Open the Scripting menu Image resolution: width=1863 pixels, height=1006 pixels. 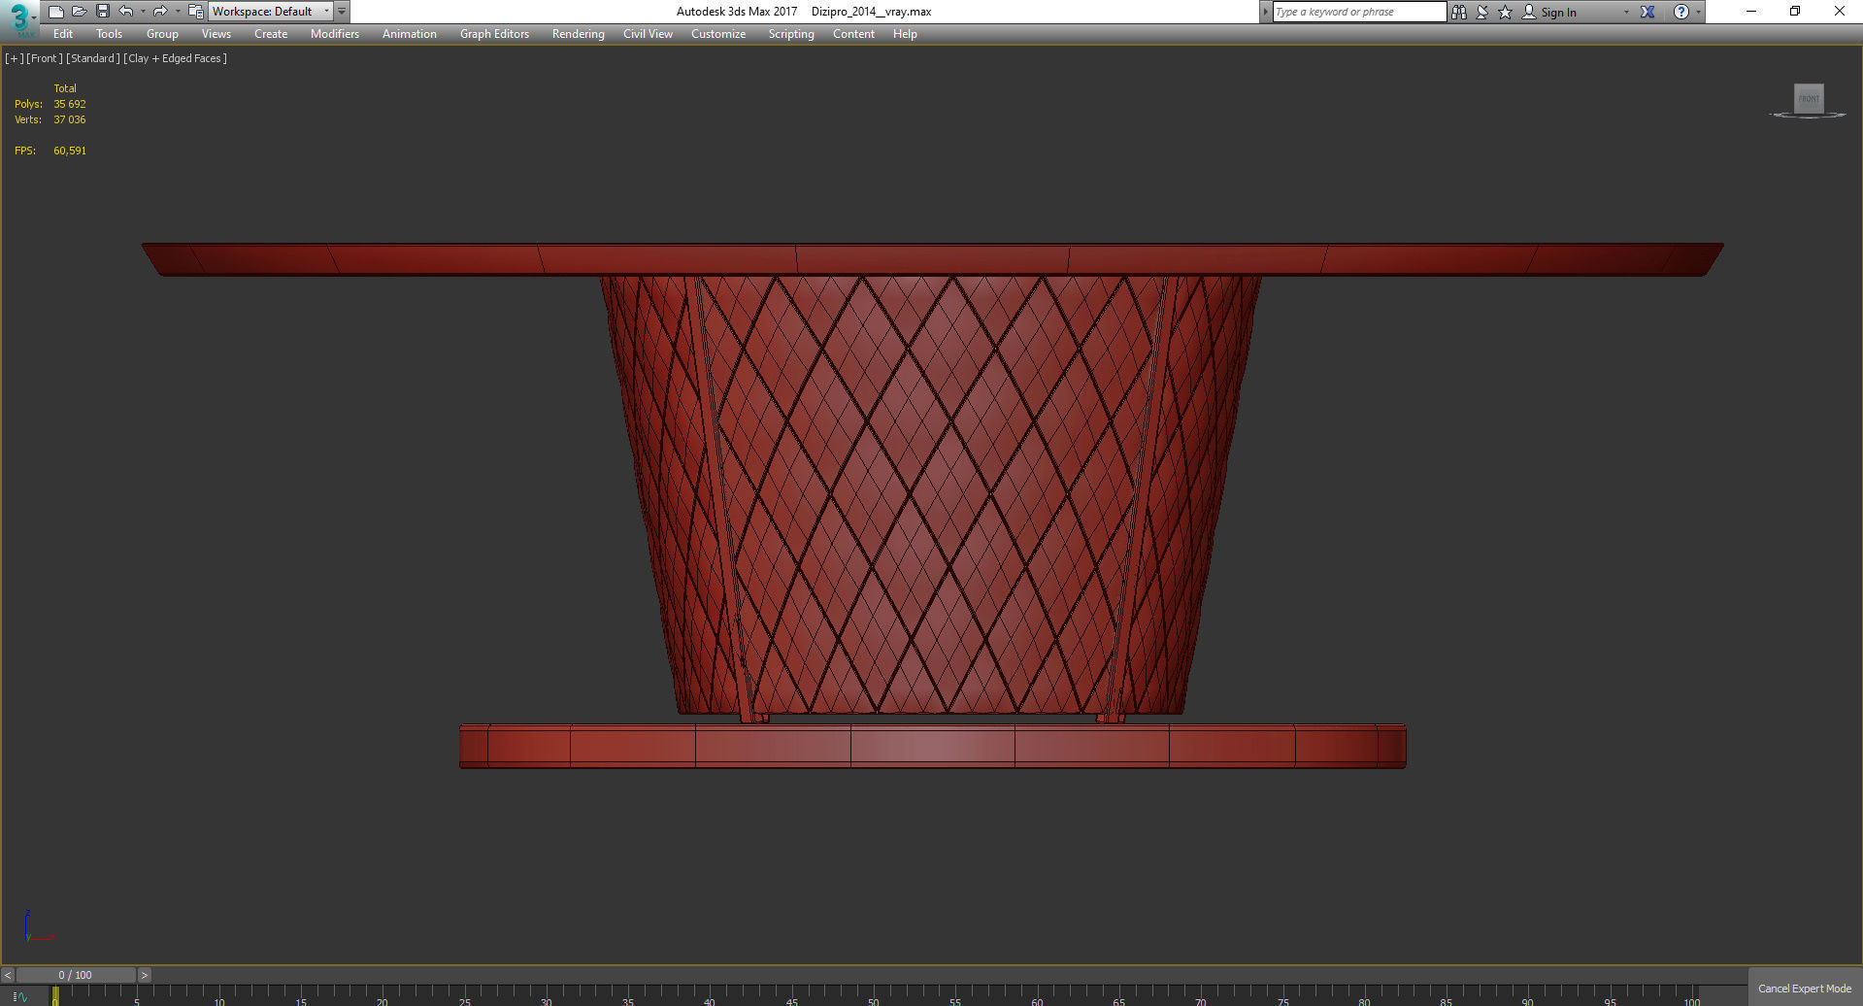click(791, 34)
